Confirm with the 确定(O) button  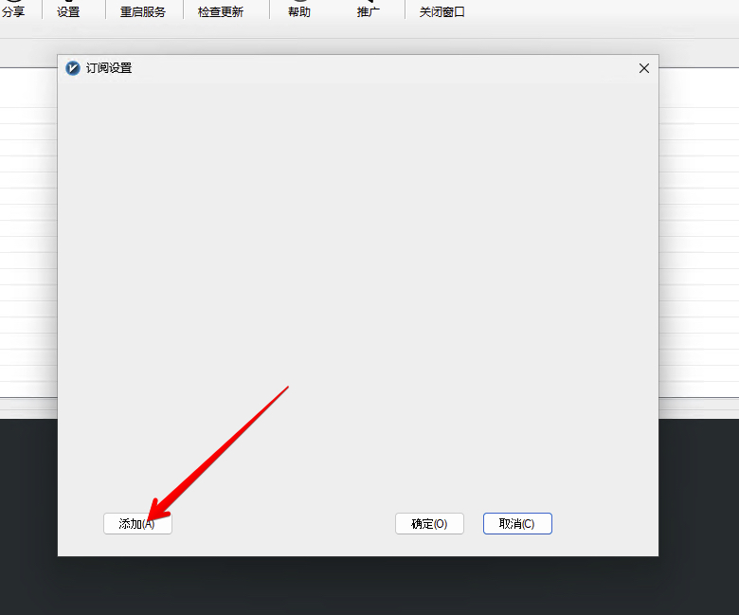429,524
